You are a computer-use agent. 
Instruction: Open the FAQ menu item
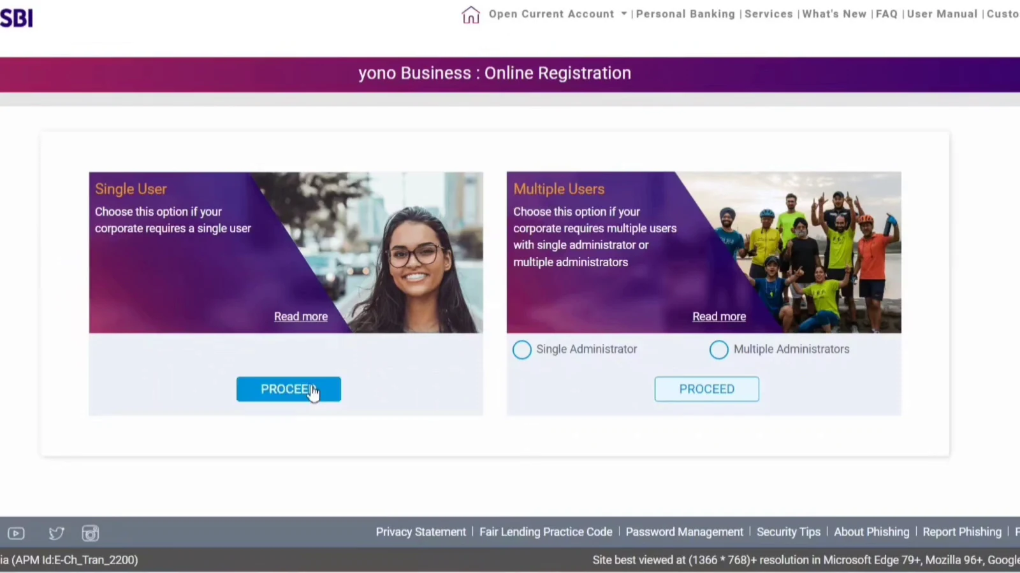pyautogui.click(x=887, y=14)
